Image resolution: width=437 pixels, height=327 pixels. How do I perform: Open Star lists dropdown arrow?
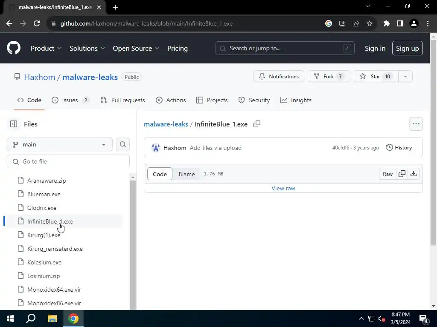405,77
